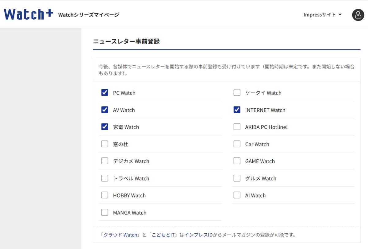This screenshot has width=368, height=249.
Task: Check the 窓の杜 checkbox
Action: (x=105, y=144)
